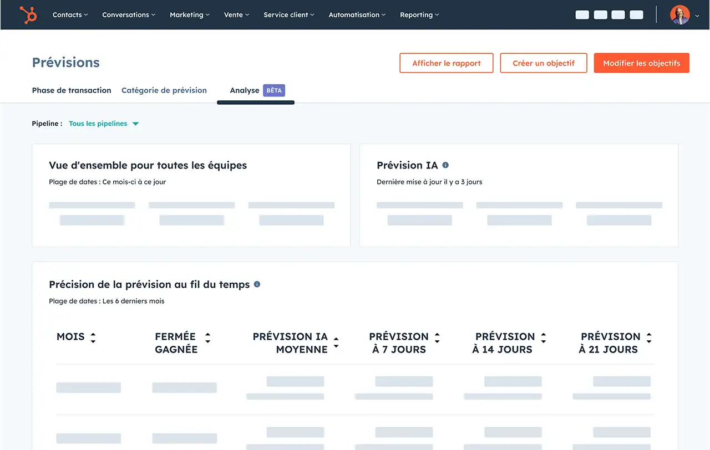
Task: Open the Automatisation dropdown menu
Action: pyautogui.click(x=357, y=15)
